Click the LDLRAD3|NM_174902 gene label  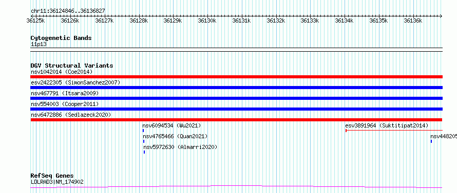click(x=57, y=182)
